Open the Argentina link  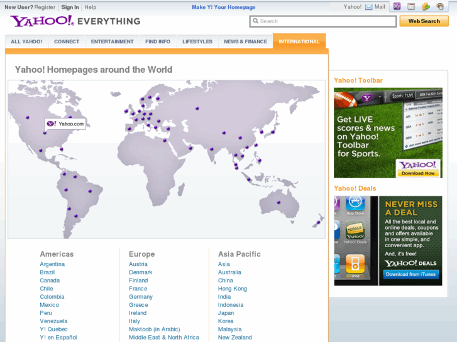point(52,264)
